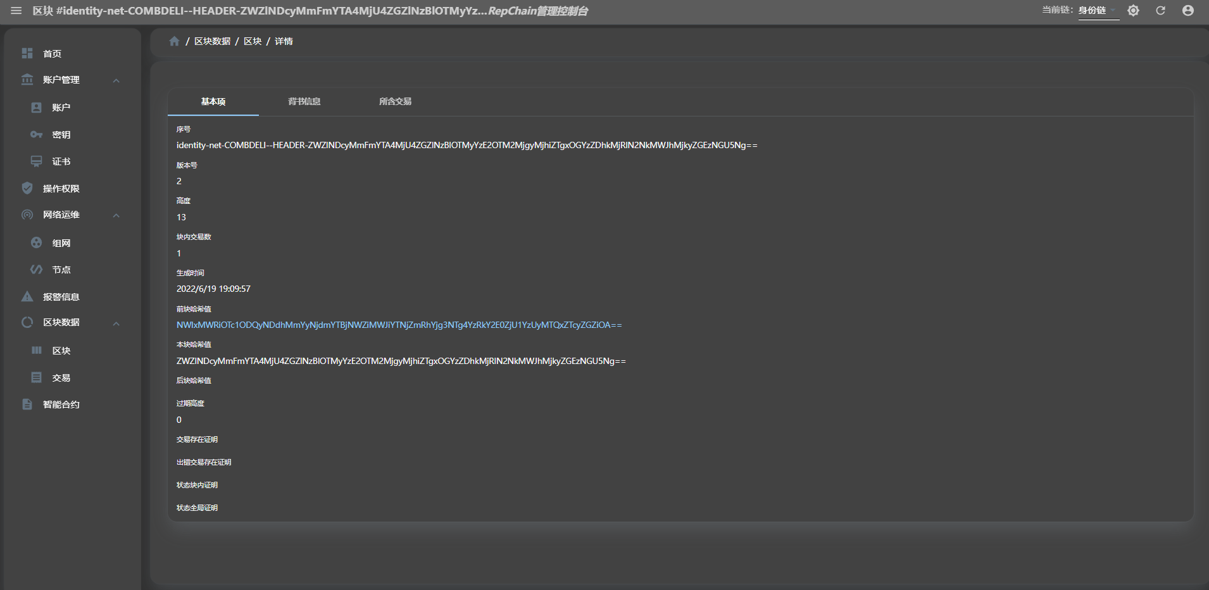1209x590 pixels.
Task: Go to 区块数据 in breadcrumb
Action: point(212,41)
